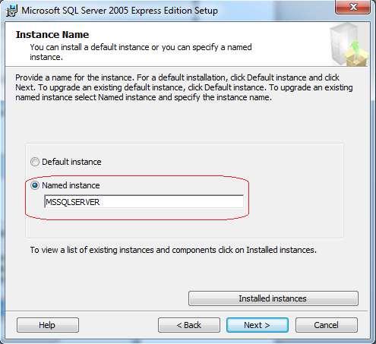This screenshot has height=344, width=376.
Task: Cancel the SQL Server 2005 setup
Action: (327, 325)
